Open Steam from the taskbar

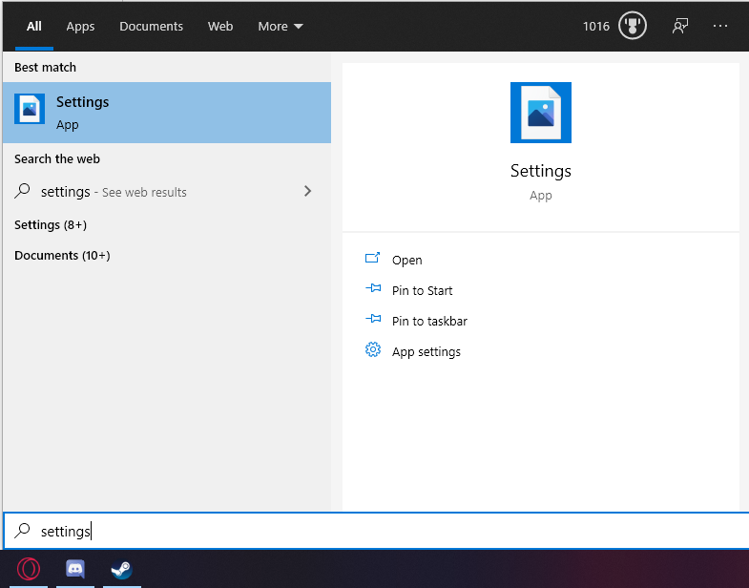coord(122,569)
